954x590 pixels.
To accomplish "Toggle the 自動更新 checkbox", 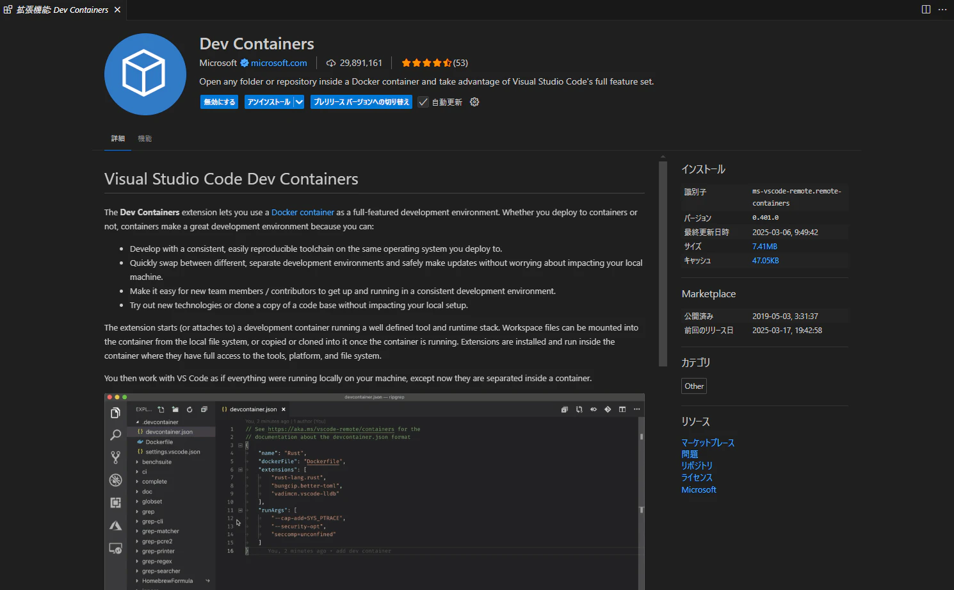I will click(x=423, y=102).
